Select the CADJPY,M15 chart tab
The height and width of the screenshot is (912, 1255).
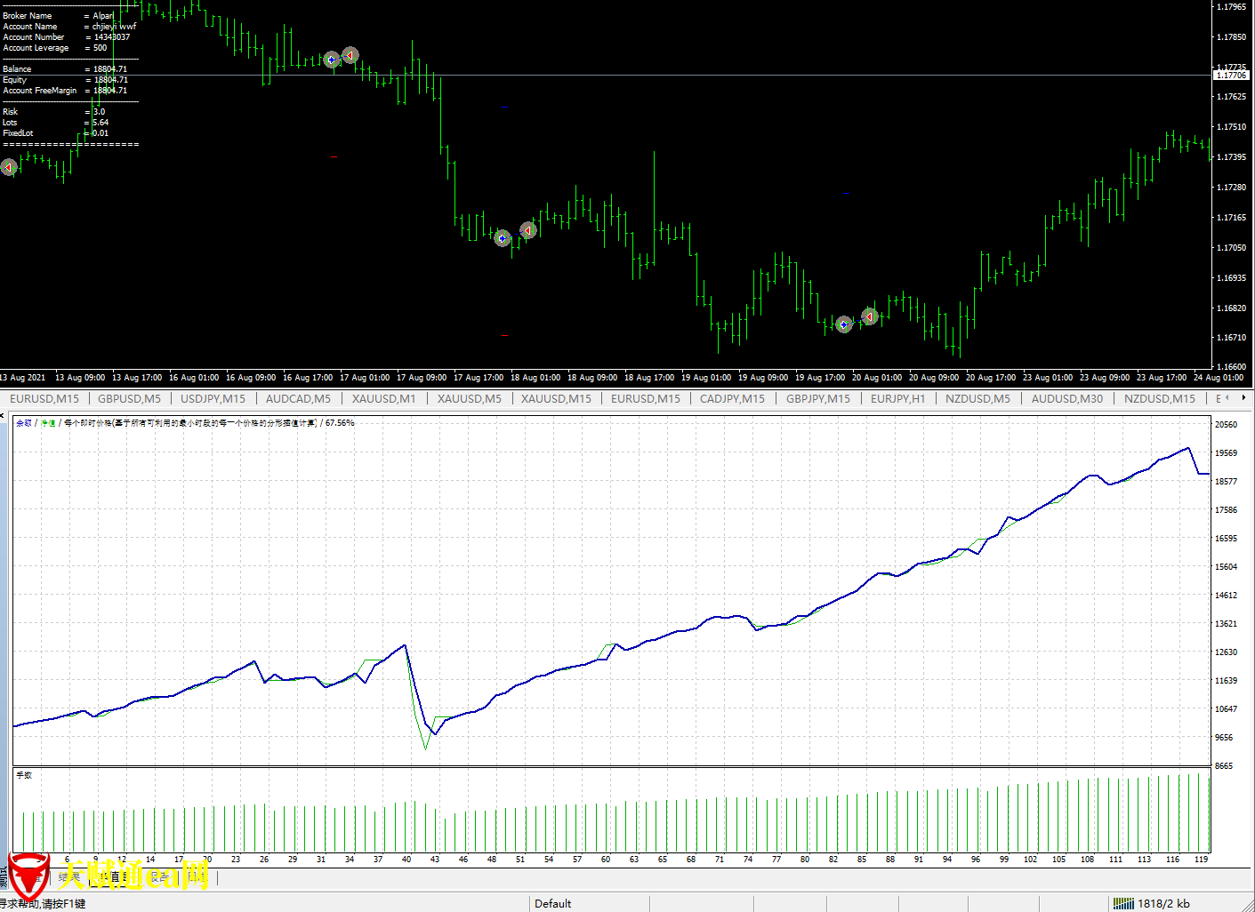[x=732, y=399]
